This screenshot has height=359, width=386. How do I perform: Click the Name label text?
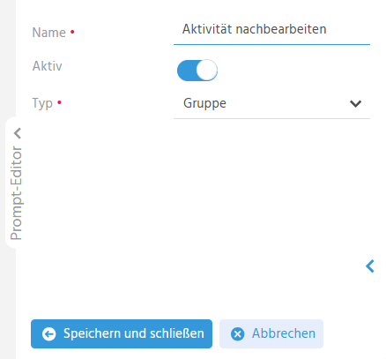click(48, 33)
